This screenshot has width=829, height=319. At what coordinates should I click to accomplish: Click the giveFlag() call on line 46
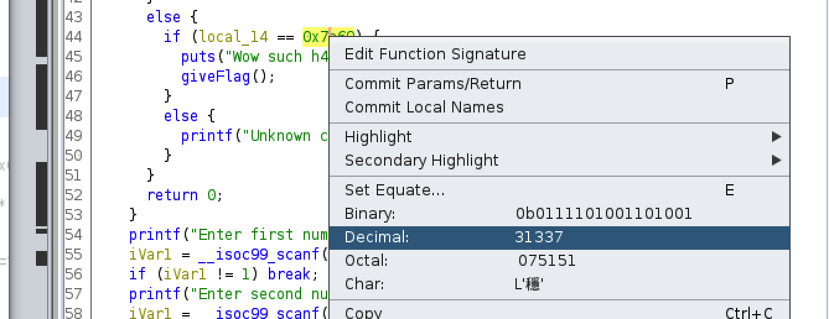[227, 77]
